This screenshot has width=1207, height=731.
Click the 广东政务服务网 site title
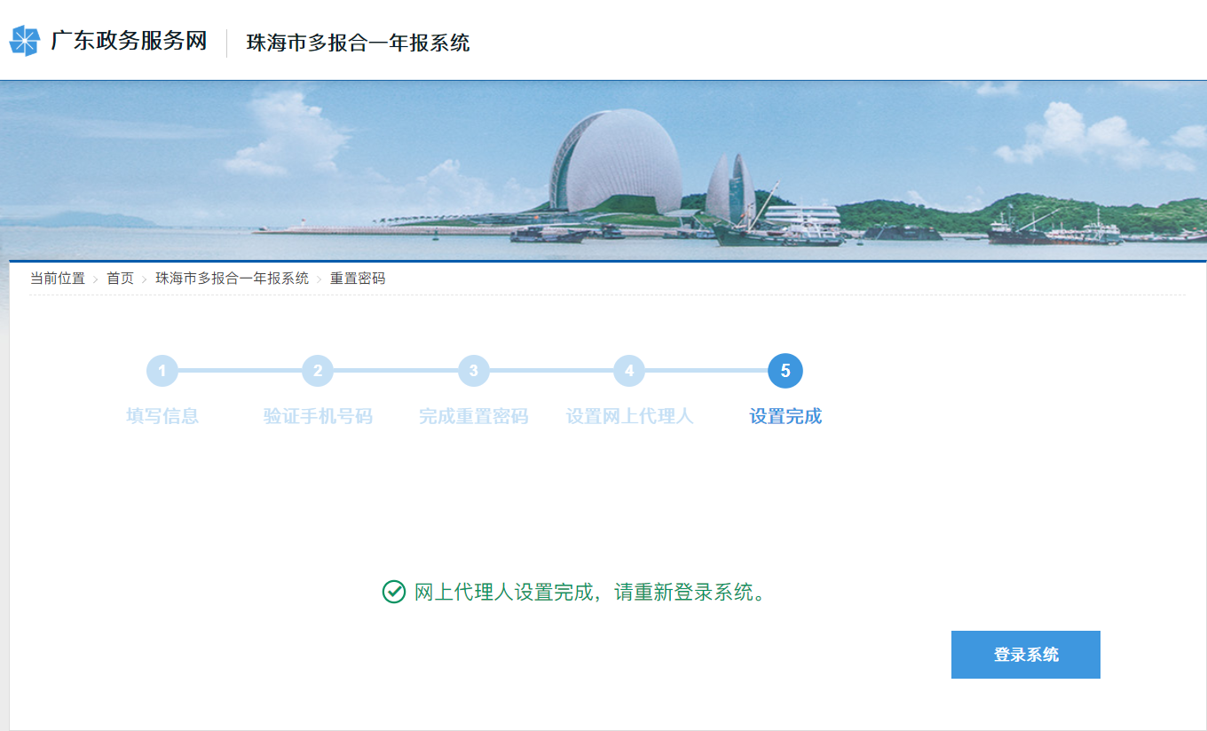coord(129,42)
